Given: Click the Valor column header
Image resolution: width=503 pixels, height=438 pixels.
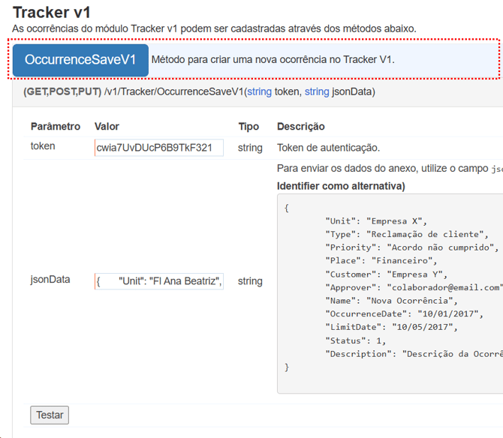Looking at the screenshot, I should (x=107, y=127).
